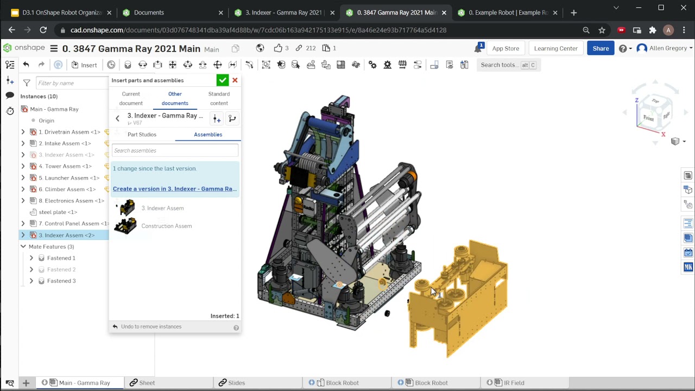The width and height of the screenshot is (695, 391).
Task: Select steel plate <1> in the instance tree
Action: [x=58, y=212]
